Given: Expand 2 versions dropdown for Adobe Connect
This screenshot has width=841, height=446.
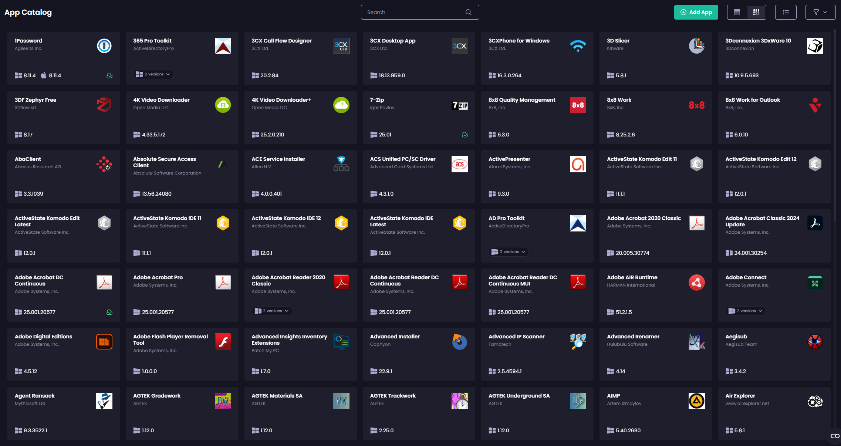Looking at the screenshot, I should [x=745, y=311].
